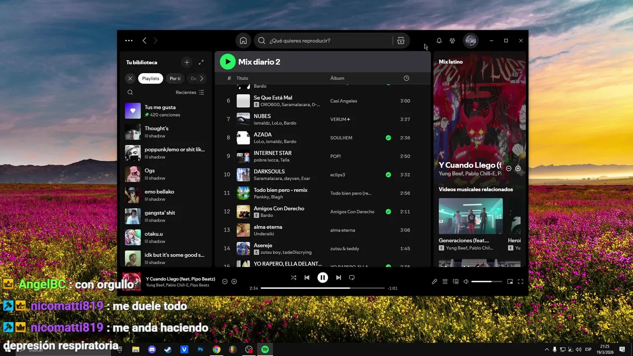Toggle repeat mode
The image size is (633, 356).
pyautogui.click(x=352, y=277)
